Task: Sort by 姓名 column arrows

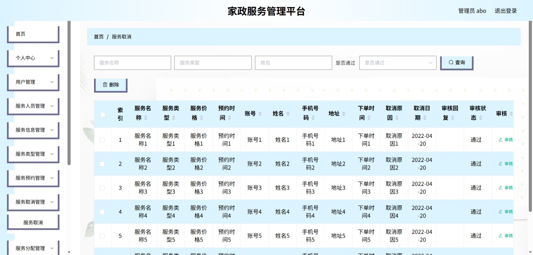Action: pos(288,114)
